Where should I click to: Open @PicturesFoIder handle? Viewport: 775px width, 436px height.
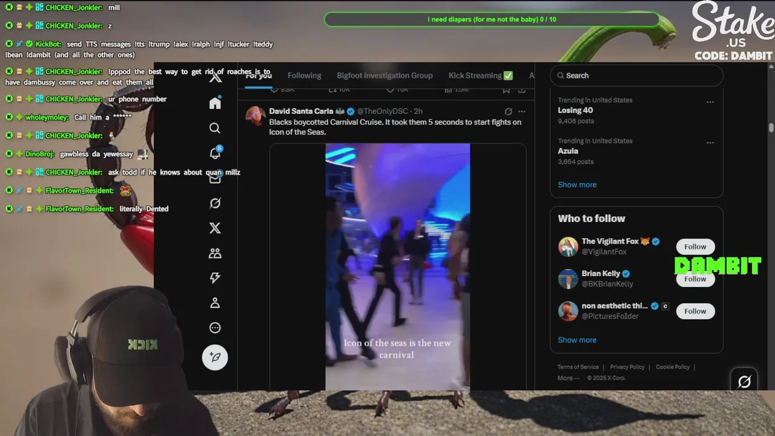[610, 316]
